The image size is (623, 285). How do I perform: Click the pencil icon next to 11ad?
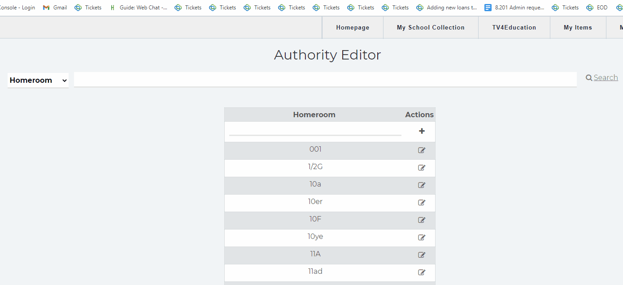coord(422,272)
